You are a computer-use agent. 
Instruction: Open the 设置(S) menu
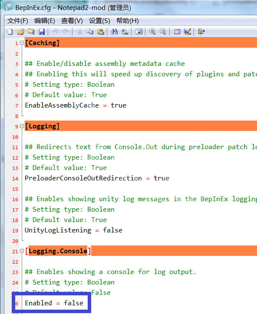pos(99,21)
